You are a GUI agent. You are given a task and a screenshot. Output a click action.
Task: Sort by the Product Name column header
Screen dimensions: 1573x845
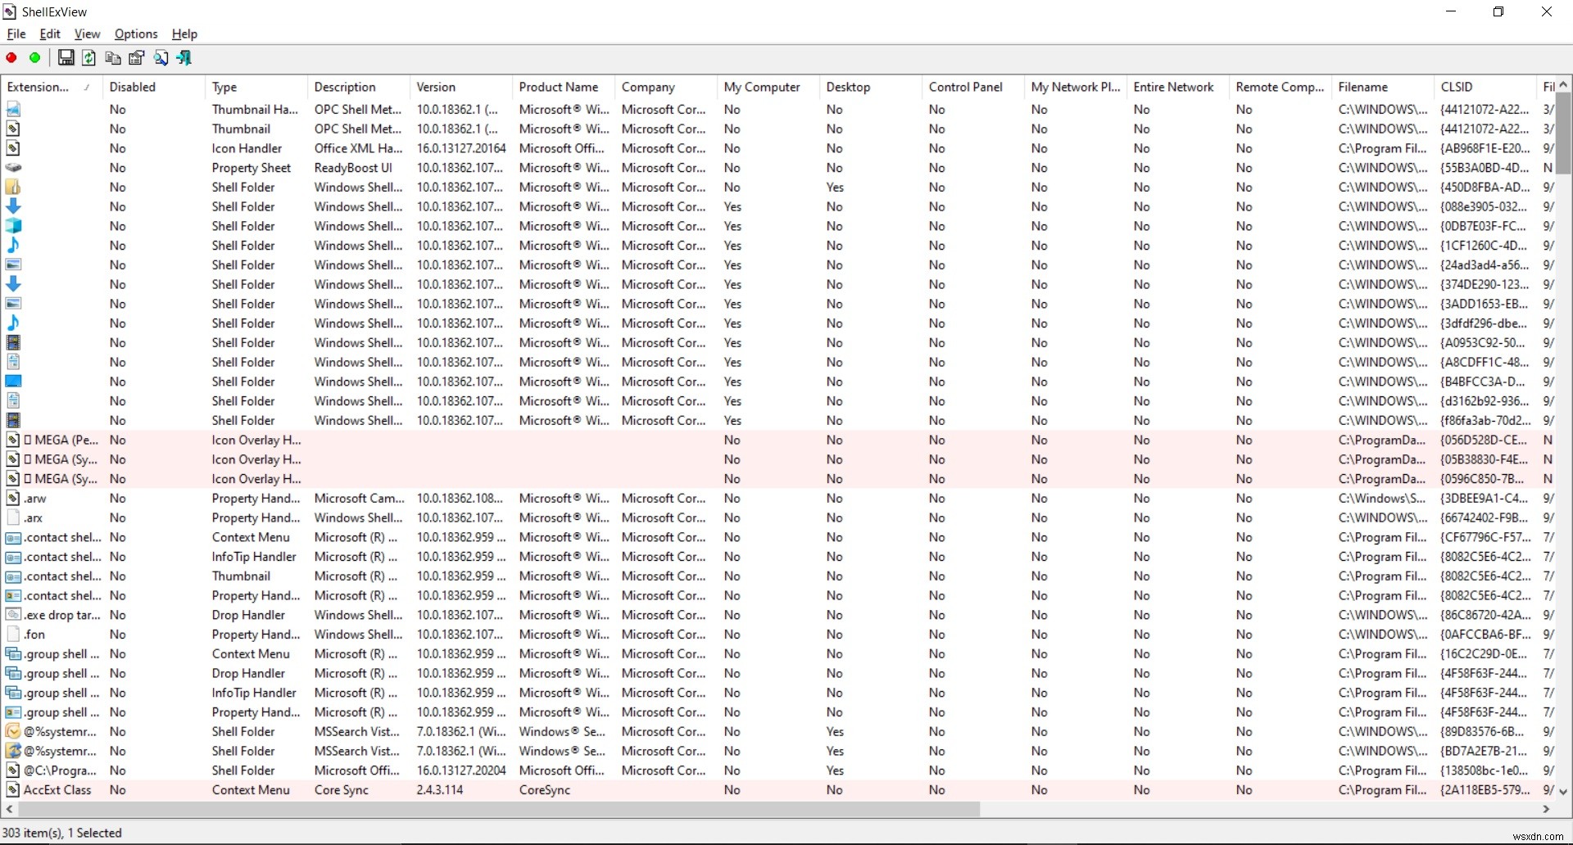[x=563, y=87]
